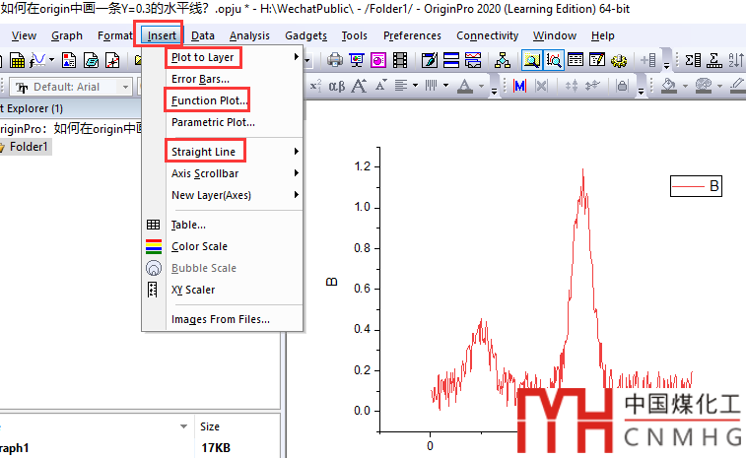Toggle the Project Explorer magnifier icon

tap(531, 60)
